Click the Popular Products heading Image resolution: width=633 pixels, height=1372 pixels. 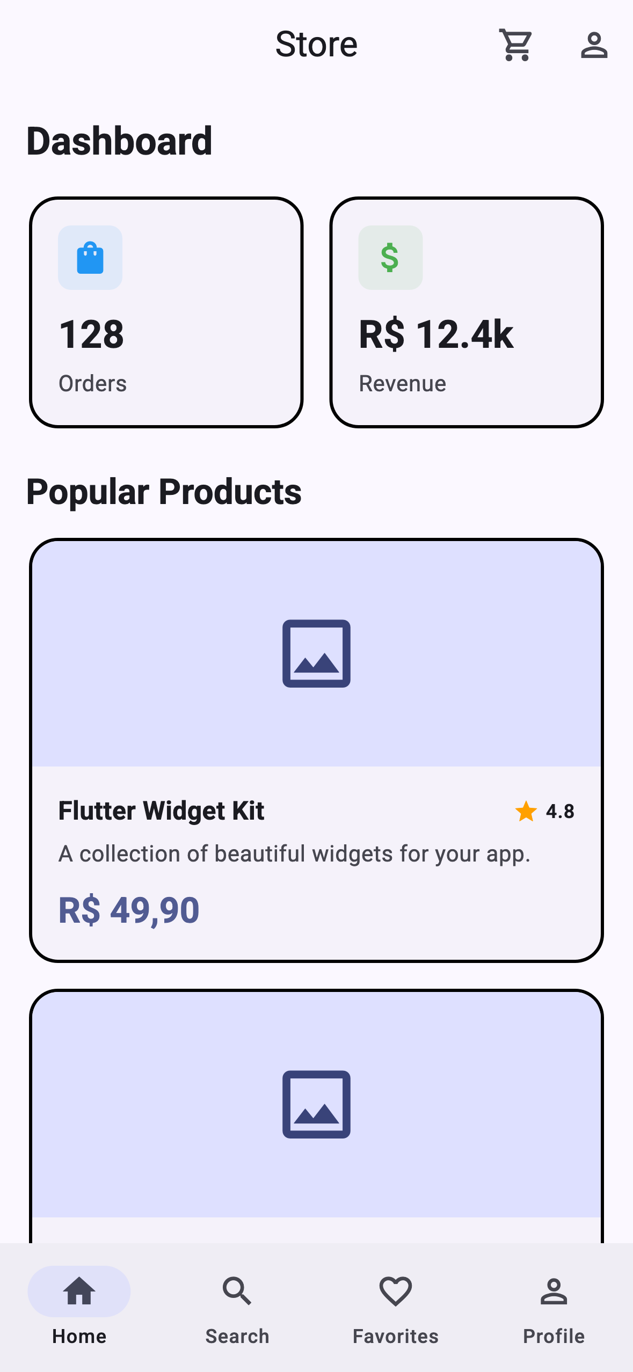pos(164,492)
